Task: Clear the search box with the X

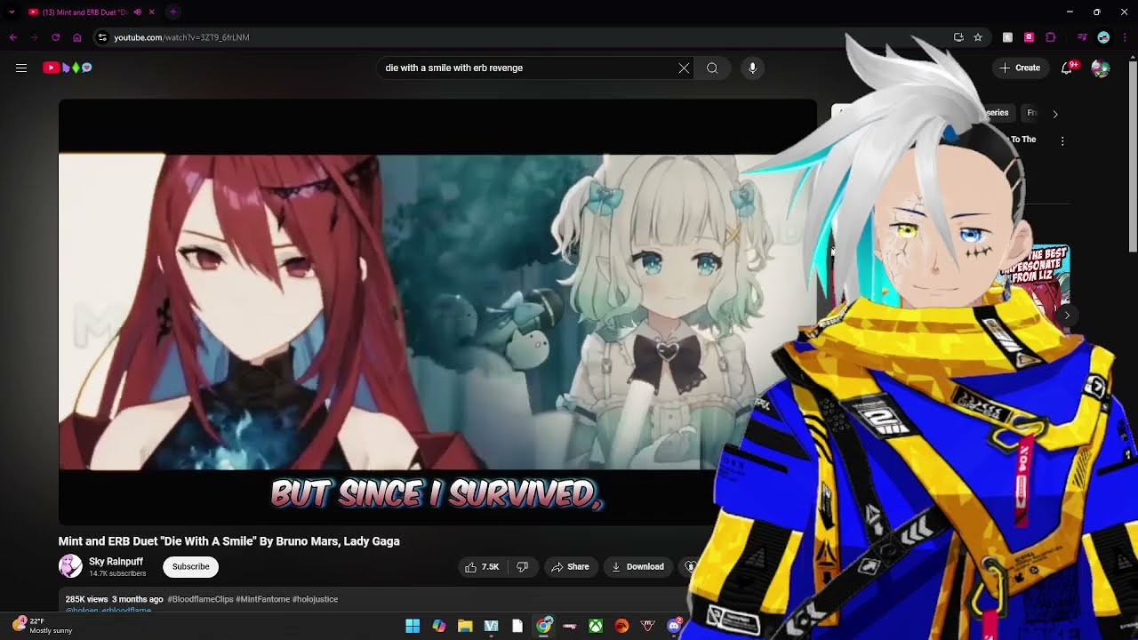Action: pyautogui.click(x=684, y=68)
